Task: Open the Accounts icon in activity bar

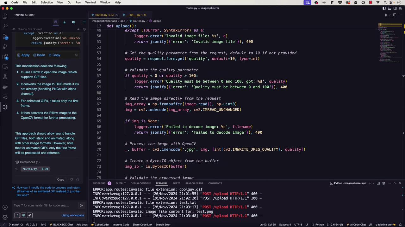Action: tap(5, 207)
